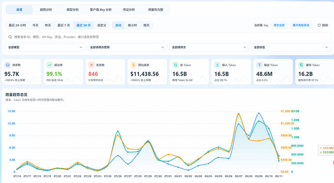334x183 pixels.
Task: Click the upload icon on 输出 Token card
Action: tap(259, 65)
